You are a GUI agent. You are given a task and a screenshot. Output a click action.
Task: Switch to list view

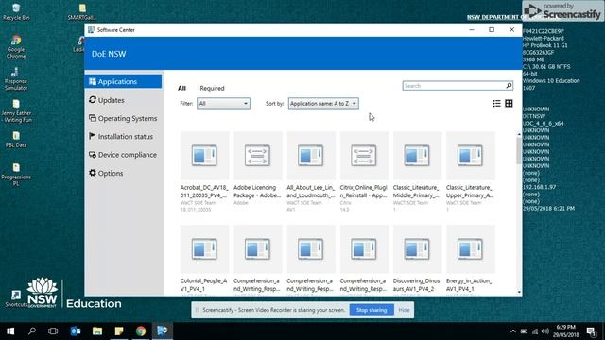coord(496,103)
